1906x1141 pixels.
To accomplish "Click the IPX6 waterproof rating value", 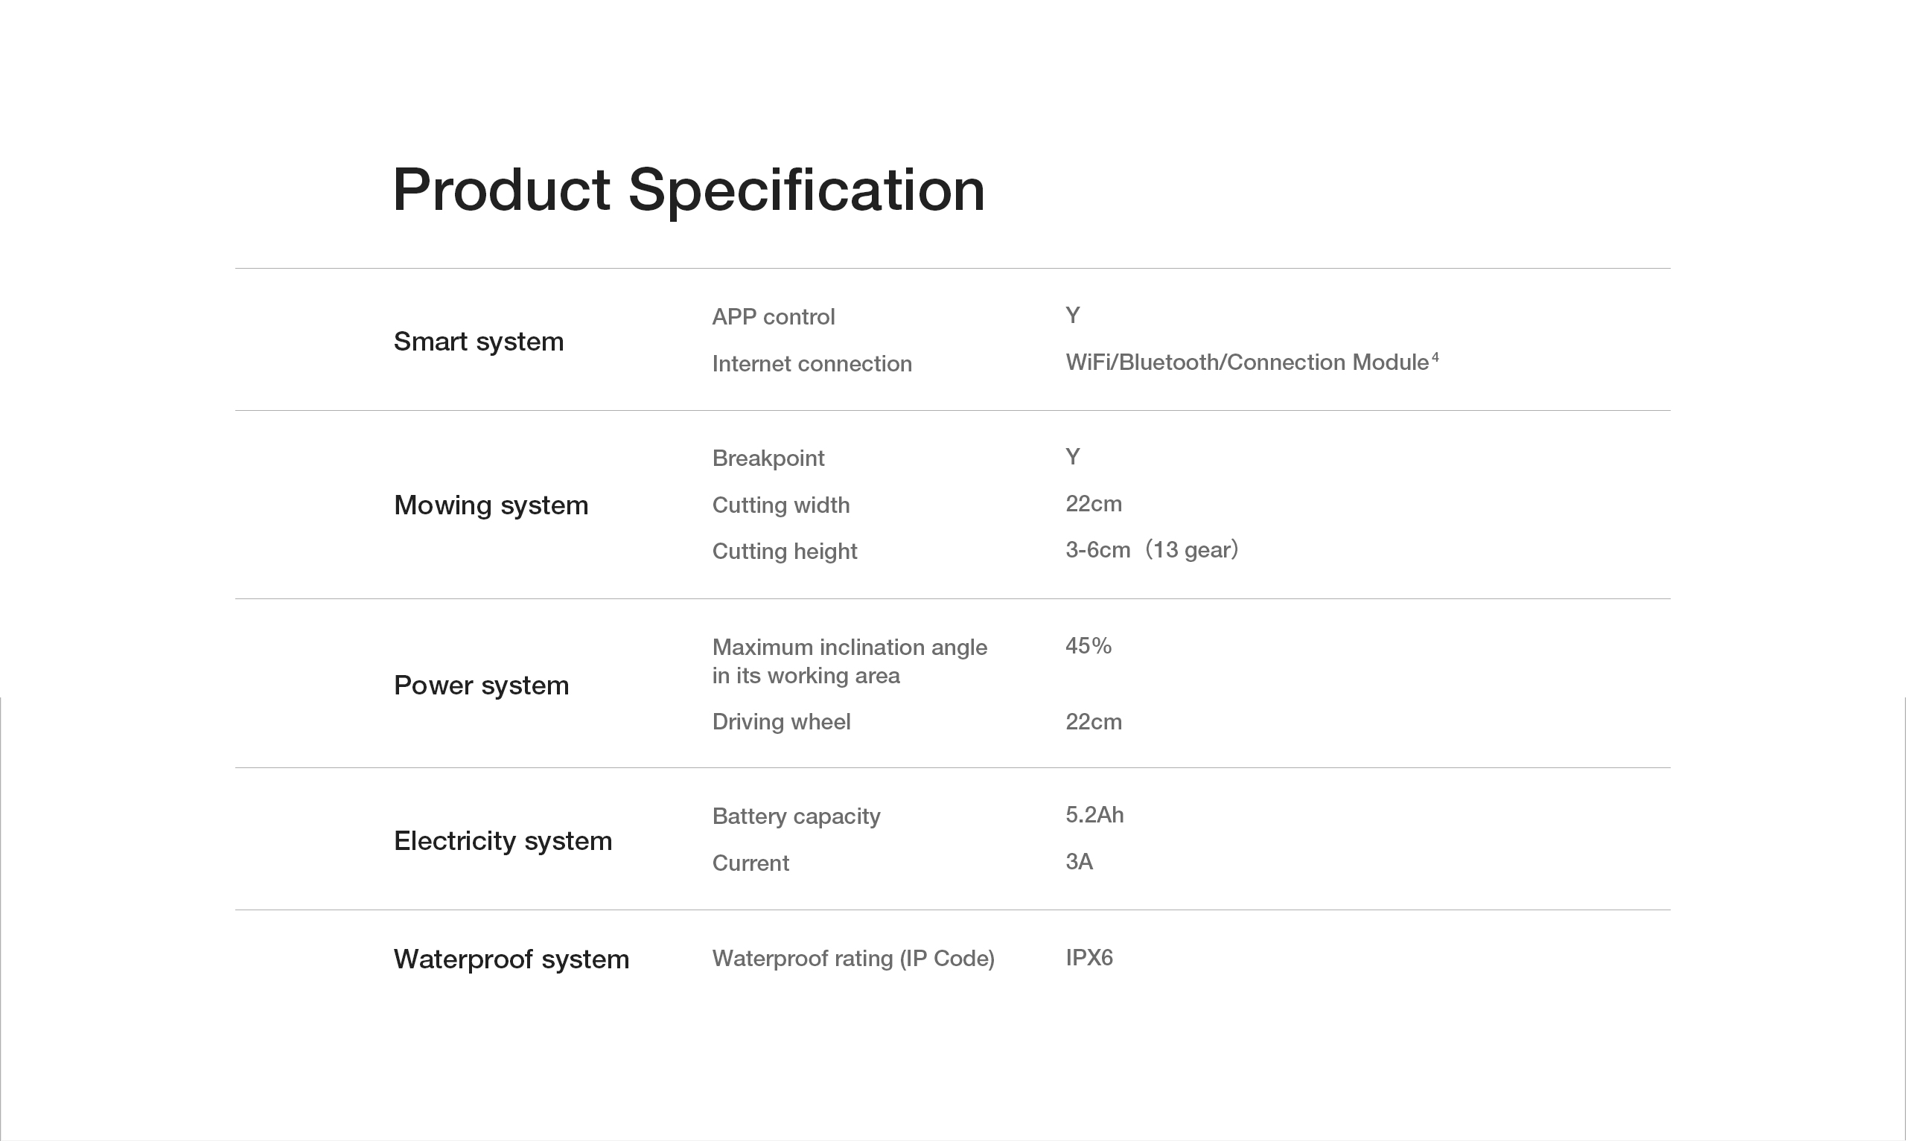I will coord(1089,958).
